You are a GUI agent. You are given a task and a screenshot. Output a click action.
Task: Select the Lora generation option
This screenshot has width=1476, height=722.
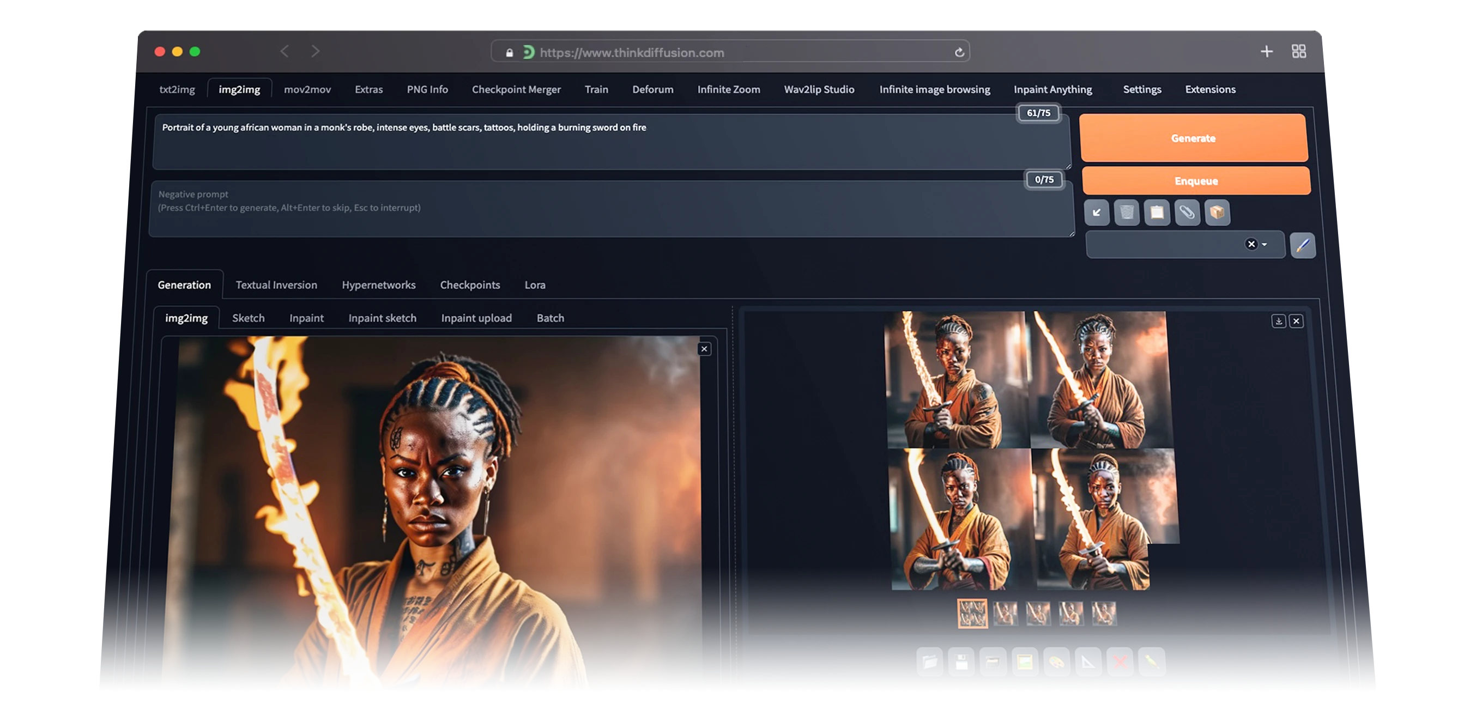pyautogui.click(x=535, y=284)
